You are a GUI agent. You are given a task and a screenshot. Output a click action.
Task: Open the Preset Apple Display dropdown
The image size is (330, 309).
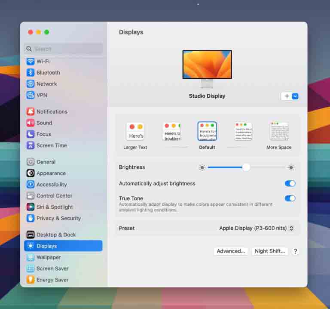coord(256,228)
